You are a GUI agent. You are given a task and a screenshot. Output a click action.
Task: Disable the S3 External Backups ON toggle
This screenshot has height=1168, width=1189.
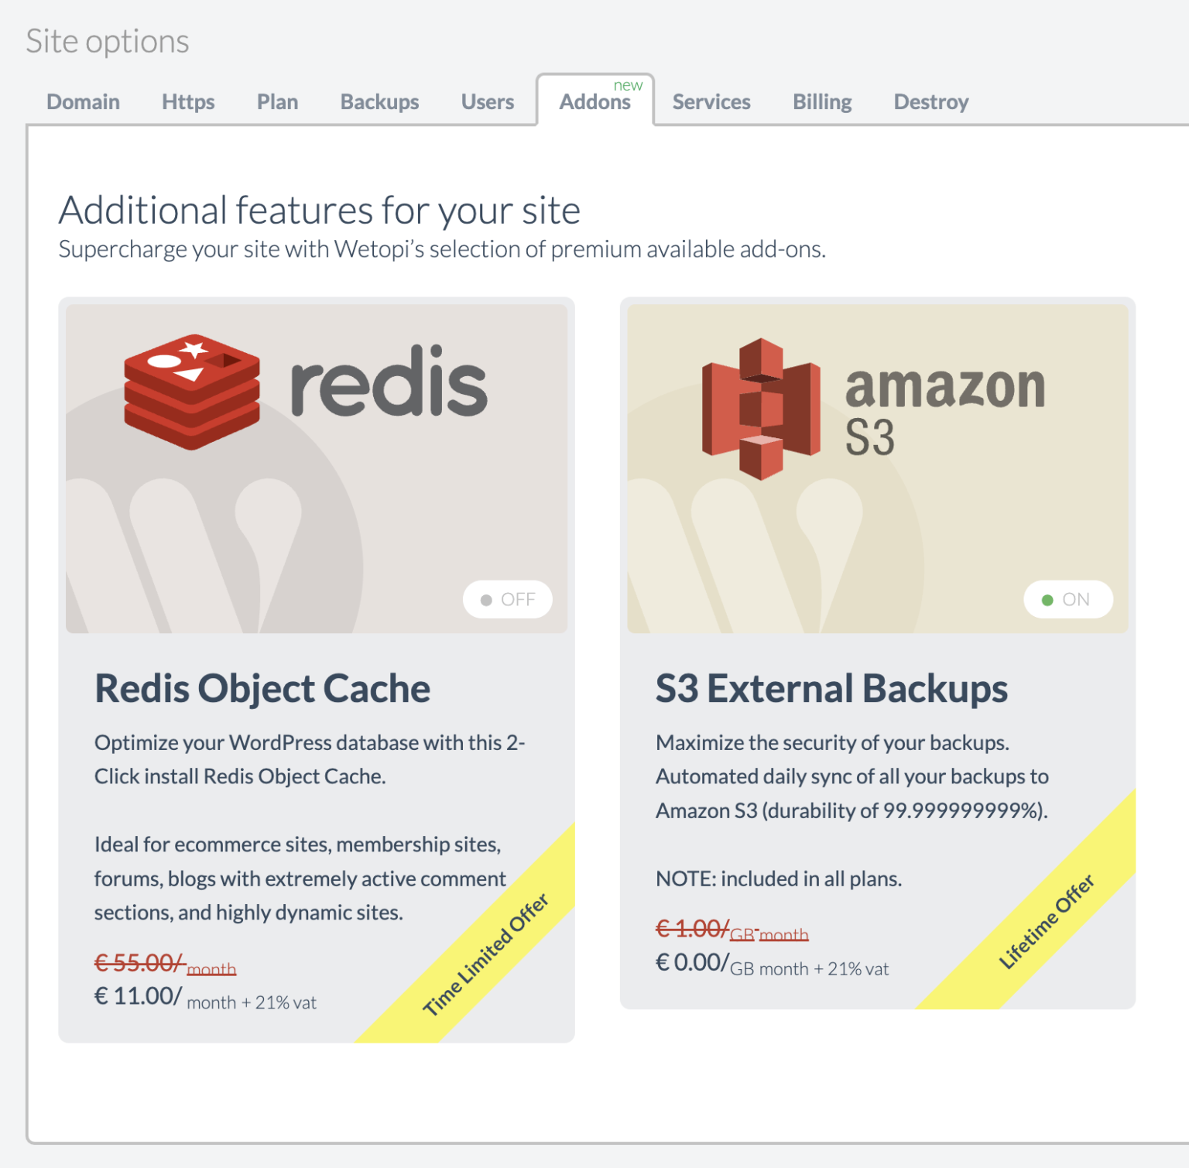pyautogui.click(x=1068, y=599)
